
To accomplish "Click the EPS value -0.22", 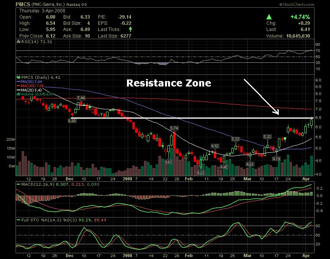I will [126, 23].
